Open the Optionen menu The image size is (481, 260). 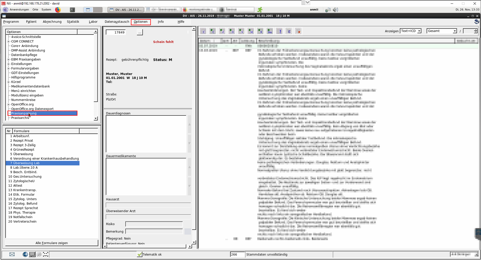(141, 22)
